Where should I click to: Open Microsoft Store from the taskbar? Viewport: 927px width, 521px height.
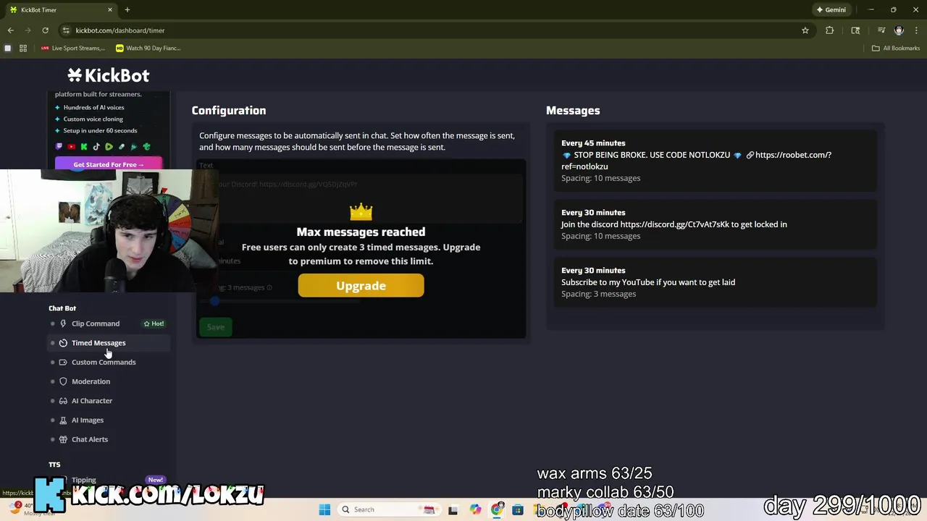click(518, 509)
